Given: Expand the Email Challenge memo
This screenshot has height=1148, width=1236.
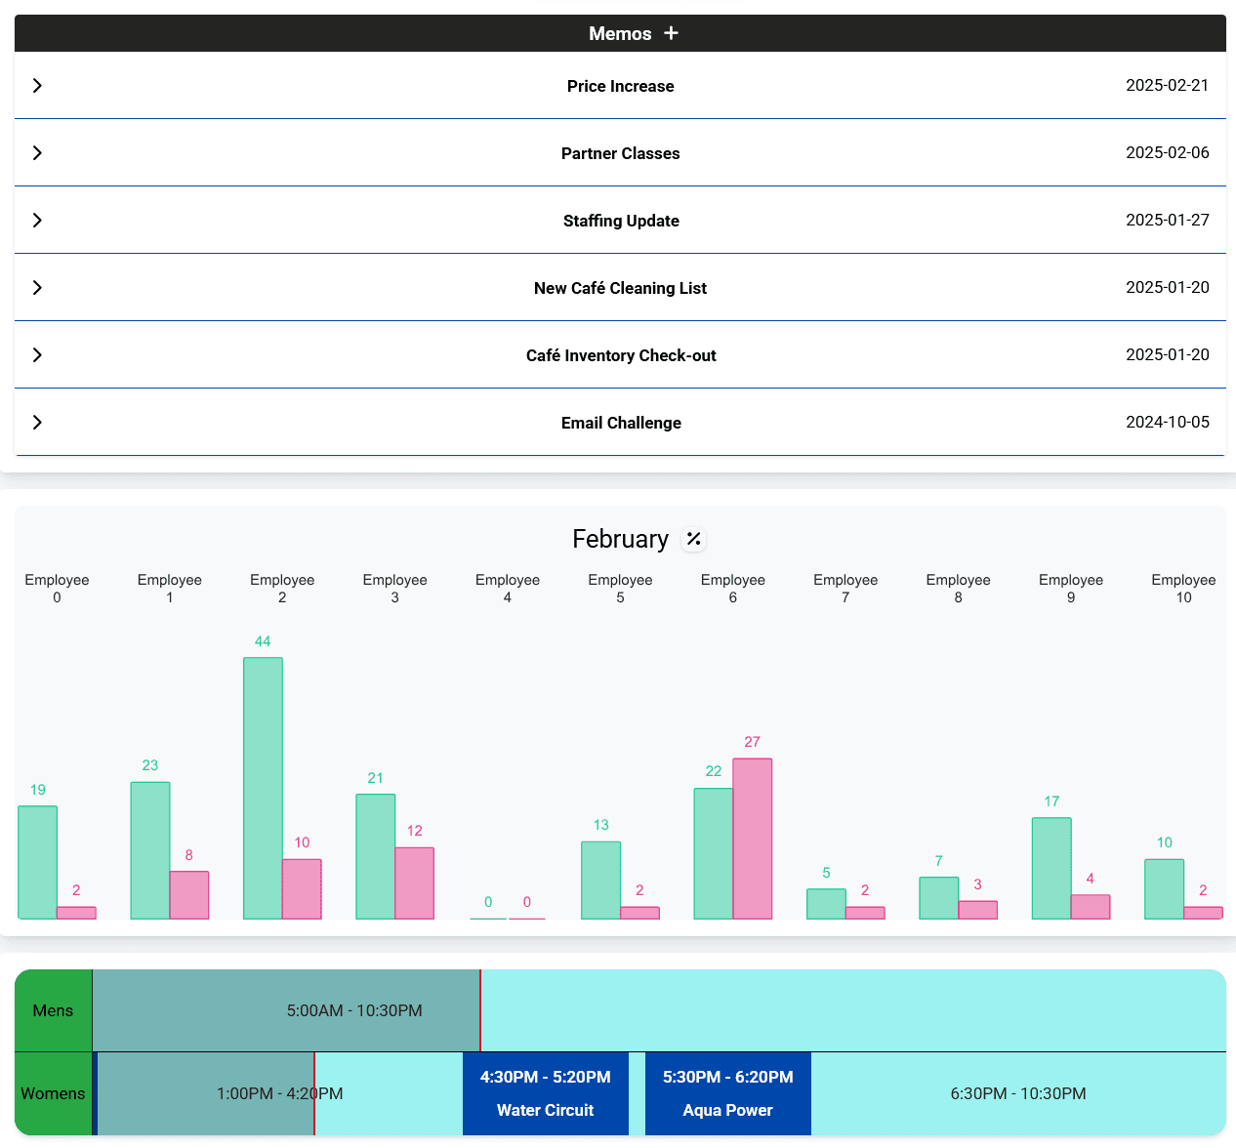Looking at the screenshot, I should 37,422.
